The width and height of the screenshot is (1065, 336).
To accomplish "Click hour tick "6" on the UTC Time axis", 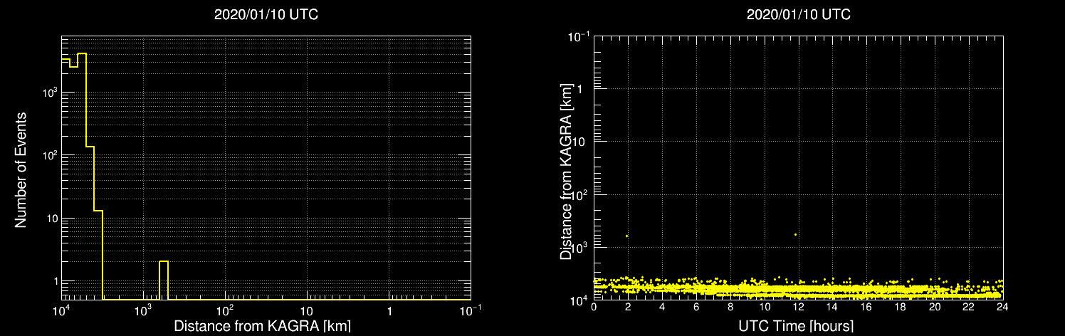I will pos(696,307).
